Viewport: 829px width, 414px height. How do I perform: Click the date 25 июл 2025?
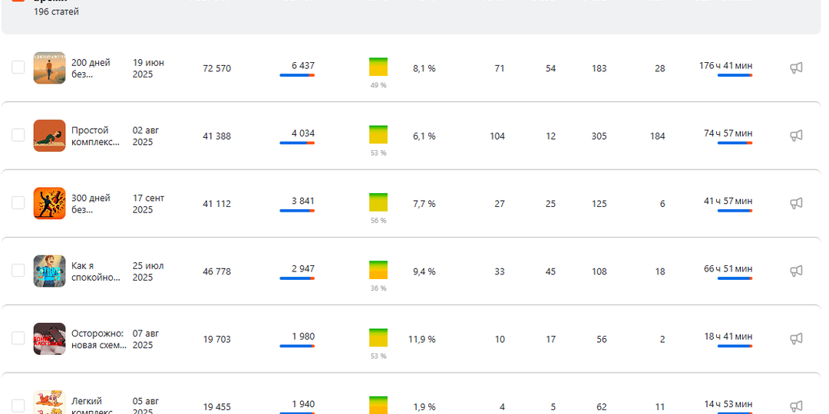148,271
